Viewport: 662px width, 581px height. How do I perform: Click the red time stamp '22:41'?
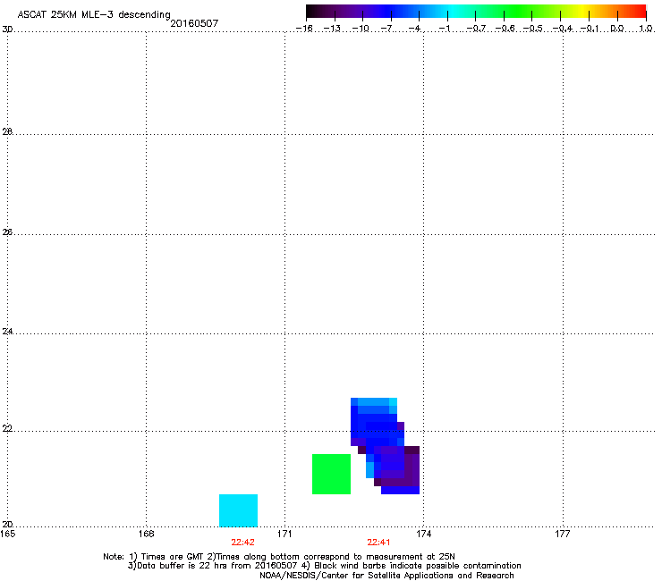(x=378, y=543)
